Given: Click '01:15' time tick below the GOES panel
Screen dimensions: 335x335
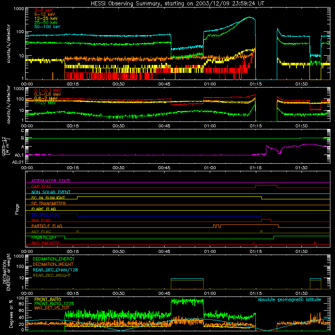Looking at the screenshot, I should 256,168.
